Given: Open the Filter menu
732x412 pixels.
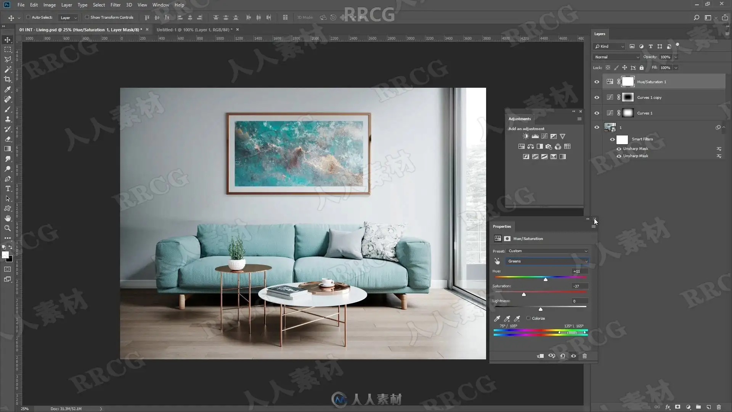Looking at the screenshot, I should pyautogui.click(x=115, y=5).
